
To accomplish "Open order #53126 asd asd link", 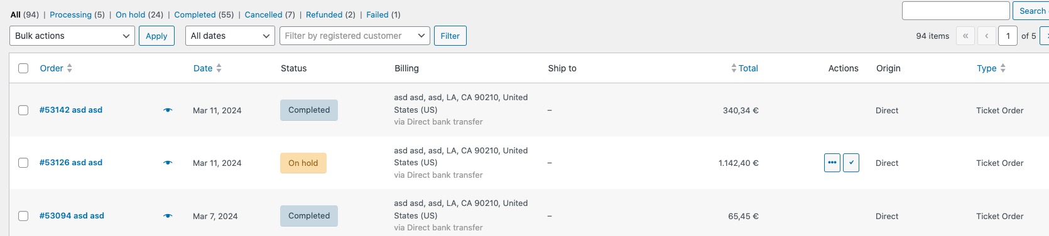I will [x=71, y=163].
